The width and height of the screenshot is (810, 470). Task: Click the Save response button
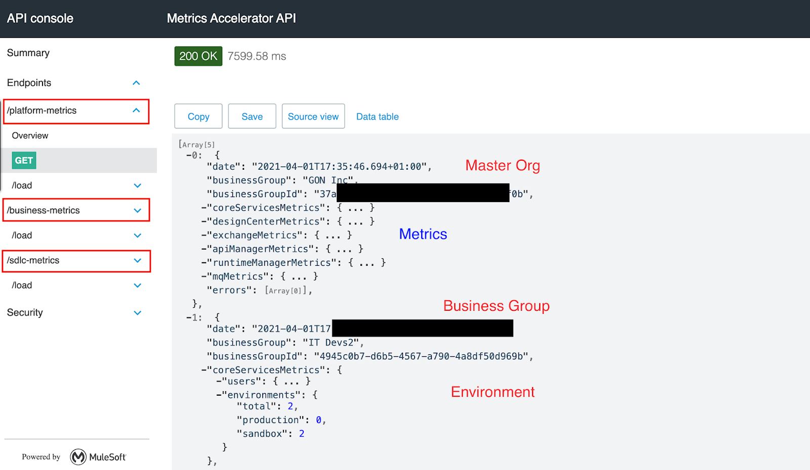pos(252,116)
